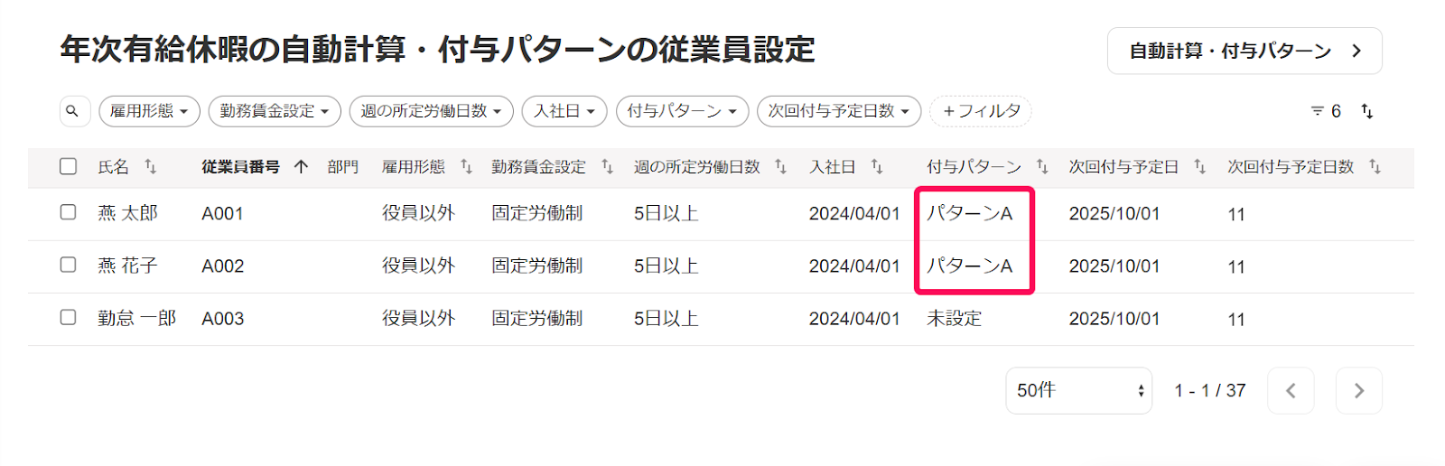
Task: Click the sort order icon in the filter bar
Action: click(x=1367, y=111)
